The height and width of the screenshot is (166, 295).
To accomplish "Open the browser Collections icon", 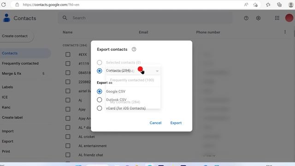I will tap(279, 5).
